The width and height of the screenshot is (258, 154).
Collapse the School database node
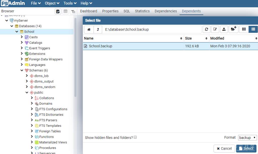point(17,31)
